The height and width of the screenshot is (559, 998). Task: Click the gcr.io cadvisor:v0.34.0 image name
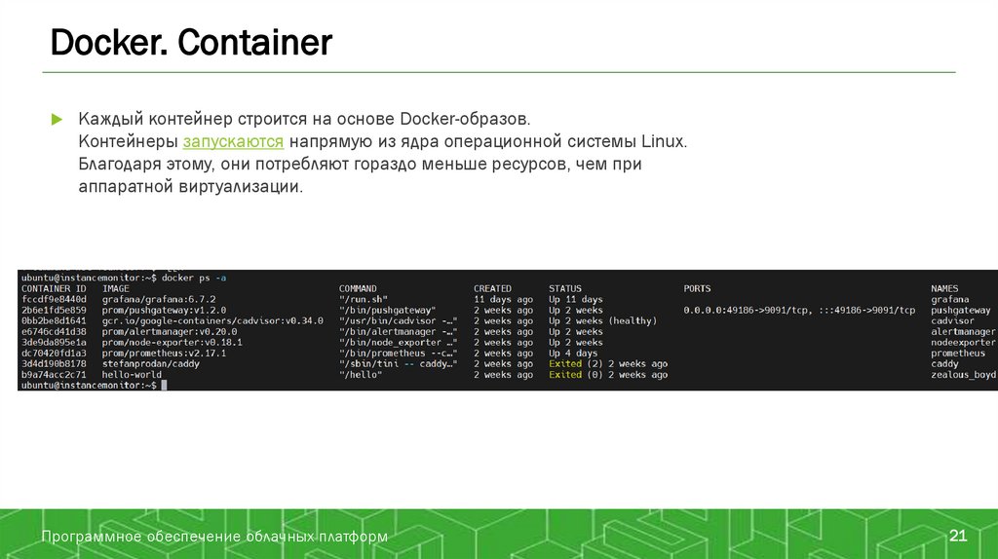(212, 321)
